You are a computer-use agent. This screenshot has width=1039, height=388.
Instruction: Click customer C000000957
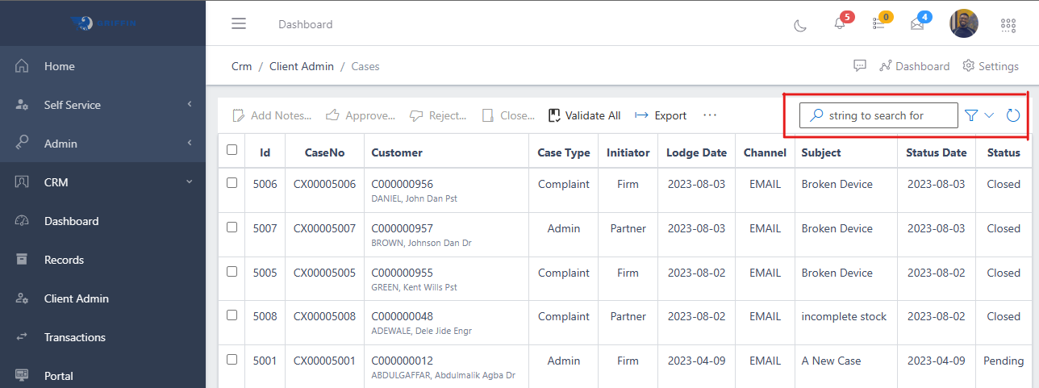(x=402, y=228)
